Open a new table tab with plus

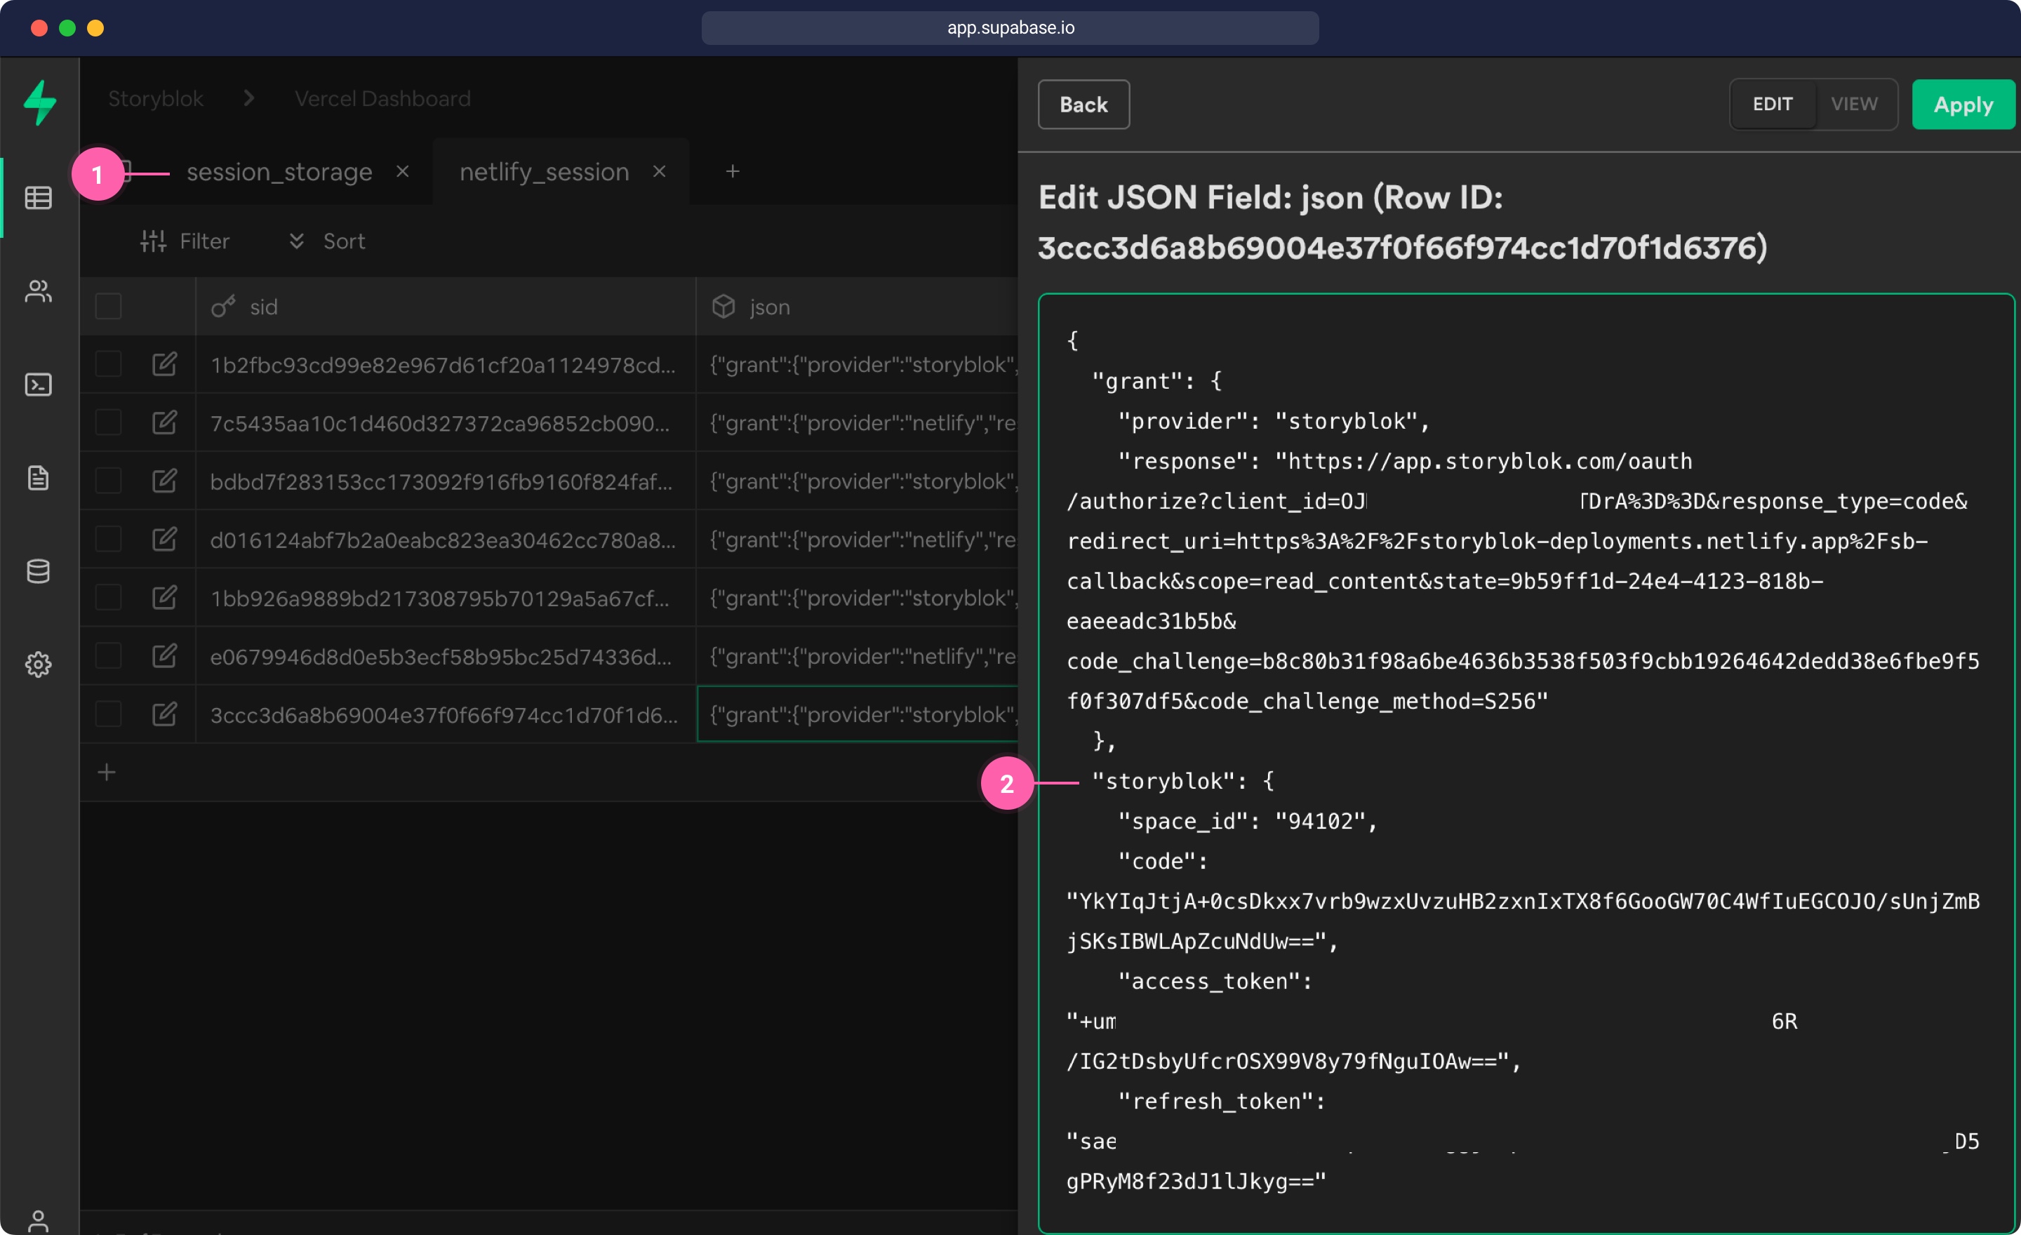tap(733, 171)
